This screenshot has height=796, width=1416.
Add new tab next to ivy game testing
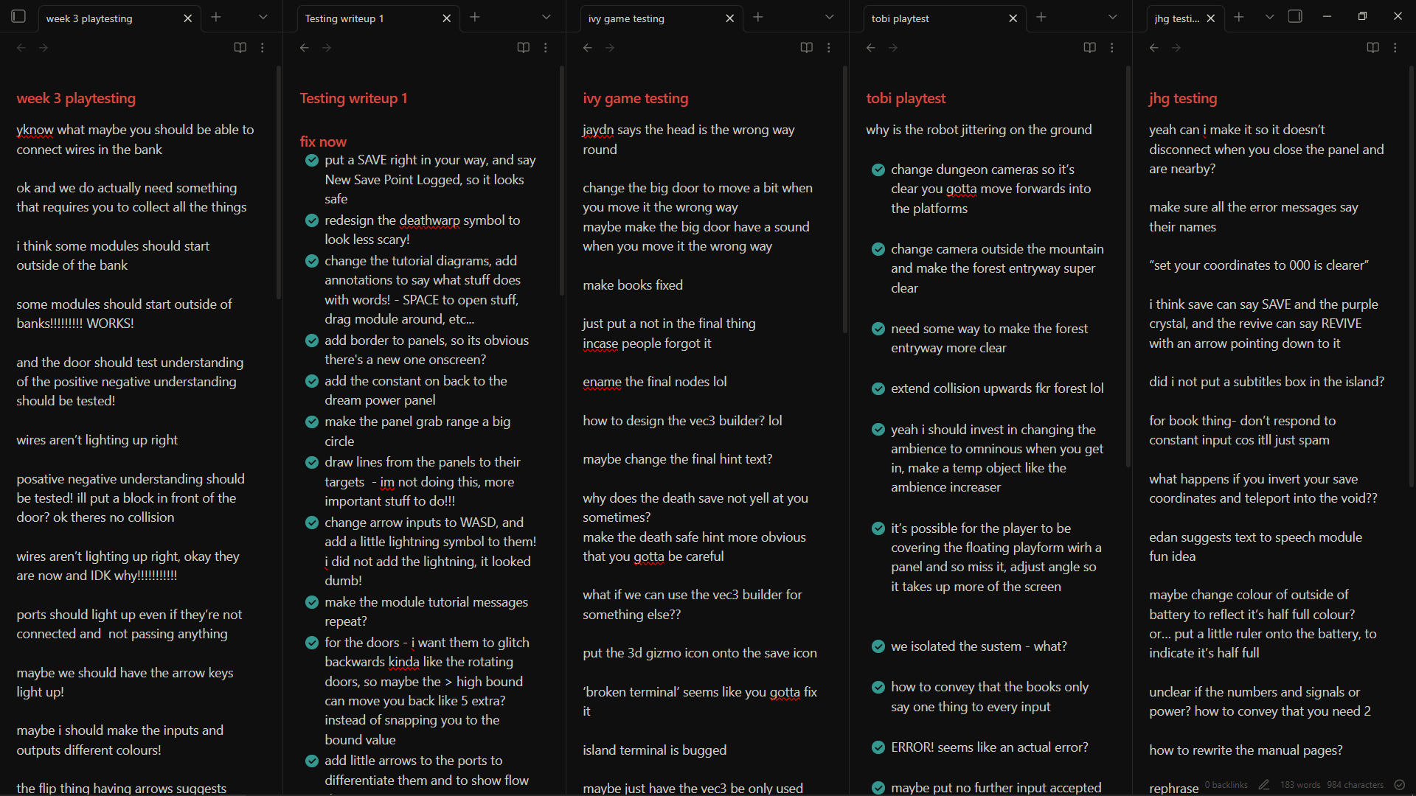point(758,17)
